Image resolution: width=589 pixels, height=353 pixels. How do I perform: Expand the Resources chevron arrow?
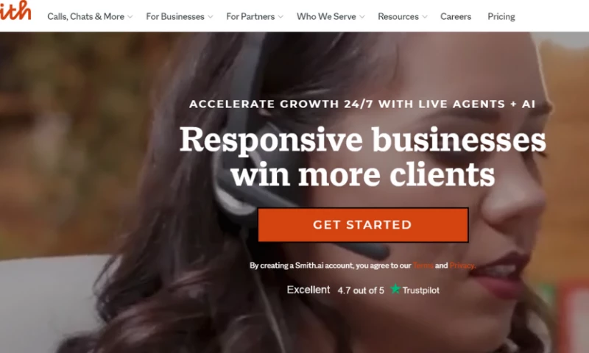[425, 17]
